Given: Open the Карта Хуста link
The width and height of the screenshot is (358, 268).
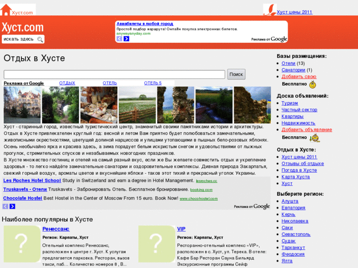Looking at the screenshot, I should coord(295,177).
